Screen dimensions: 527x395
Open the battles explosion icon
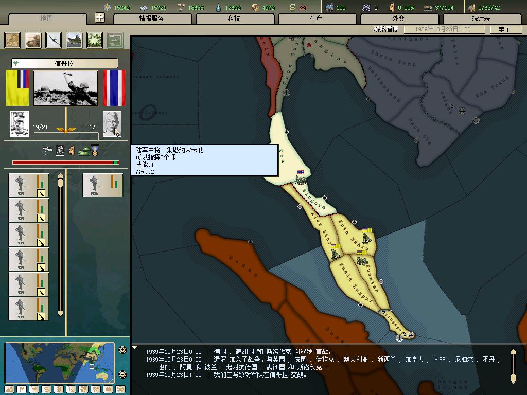click(x=95, y=40)
